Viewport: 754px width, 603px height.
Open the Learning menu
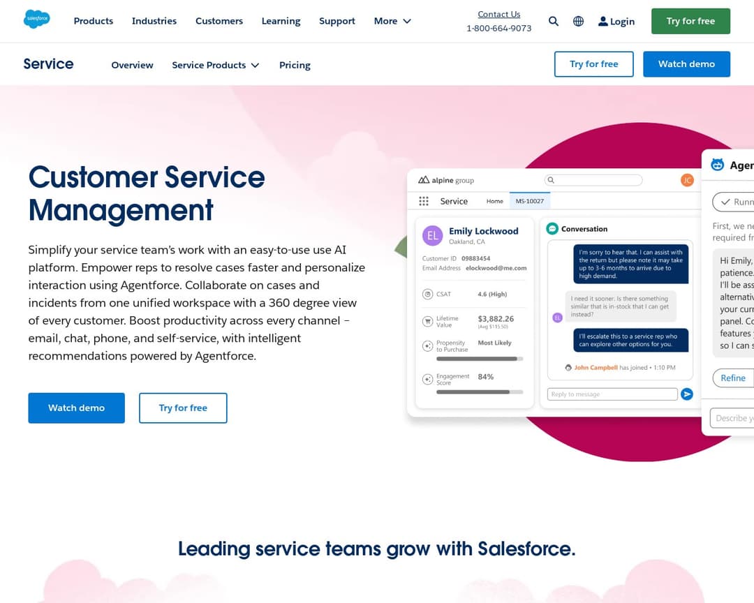[281, 21]
